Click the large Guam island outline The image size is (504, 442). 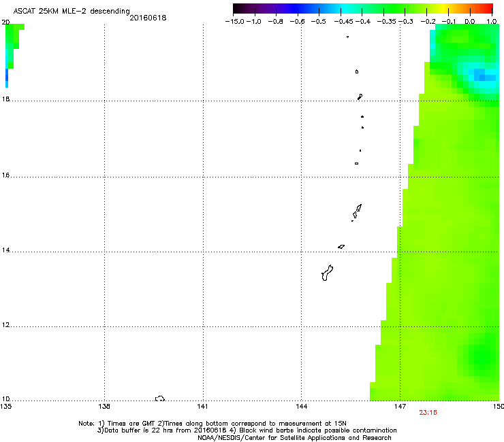(x=327, y=273)
